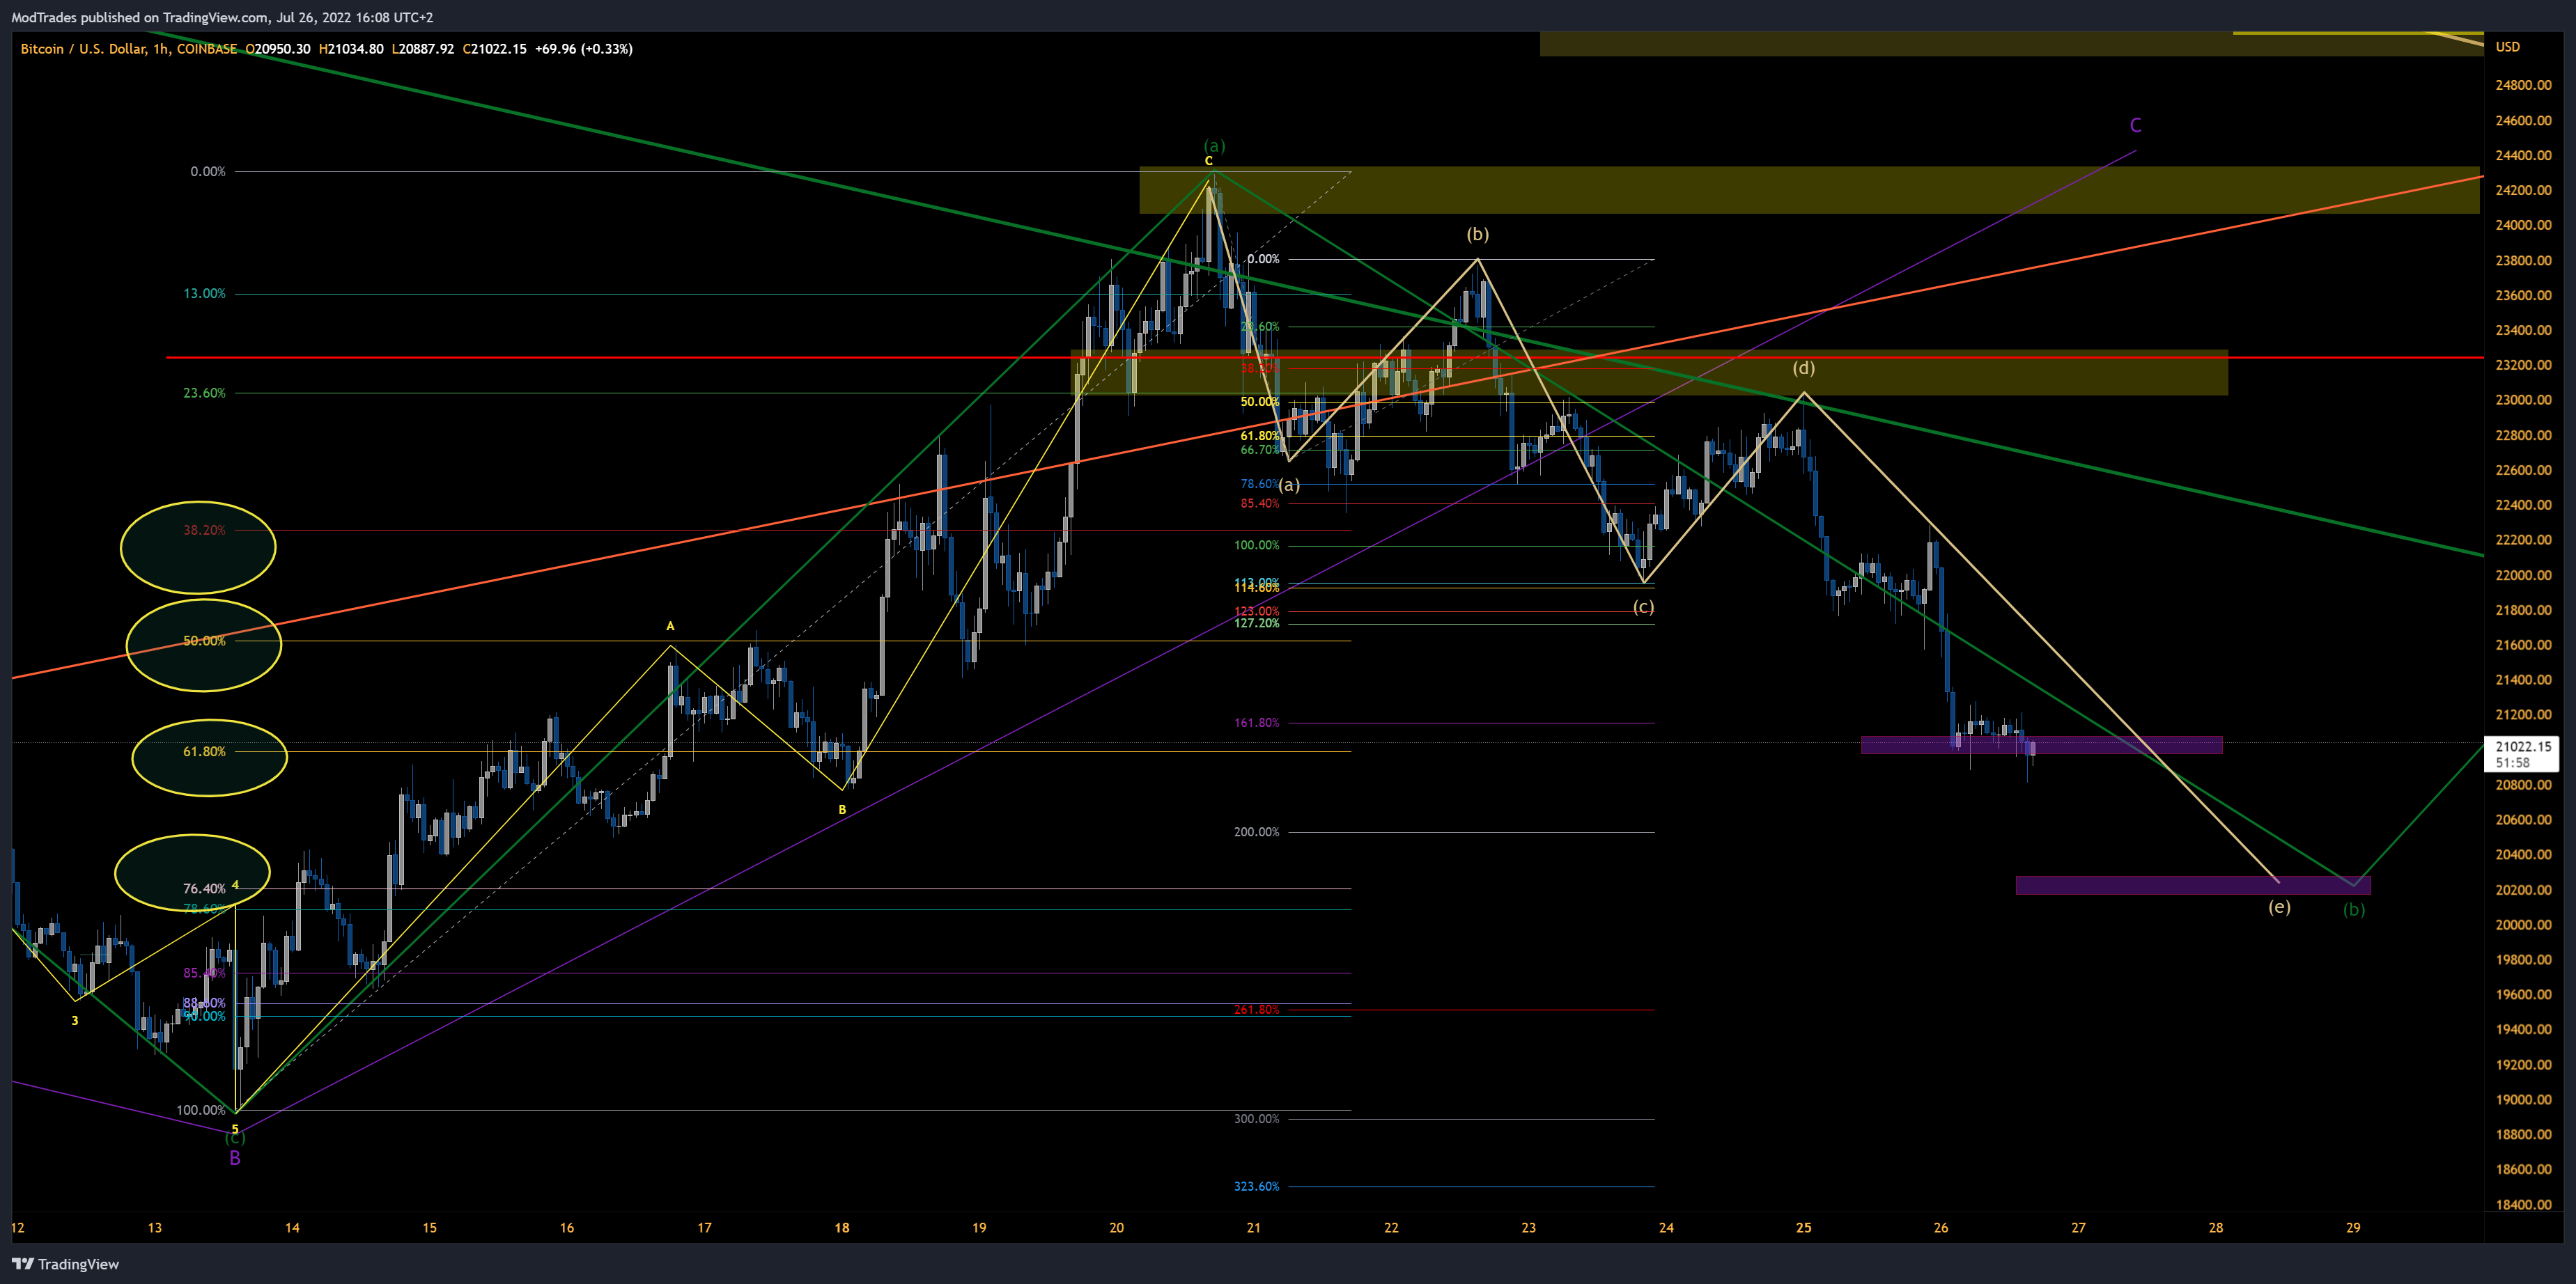Click the 13.00% Fibonacci level label
Viewport: 2576px width, 1284px height.
204,294
